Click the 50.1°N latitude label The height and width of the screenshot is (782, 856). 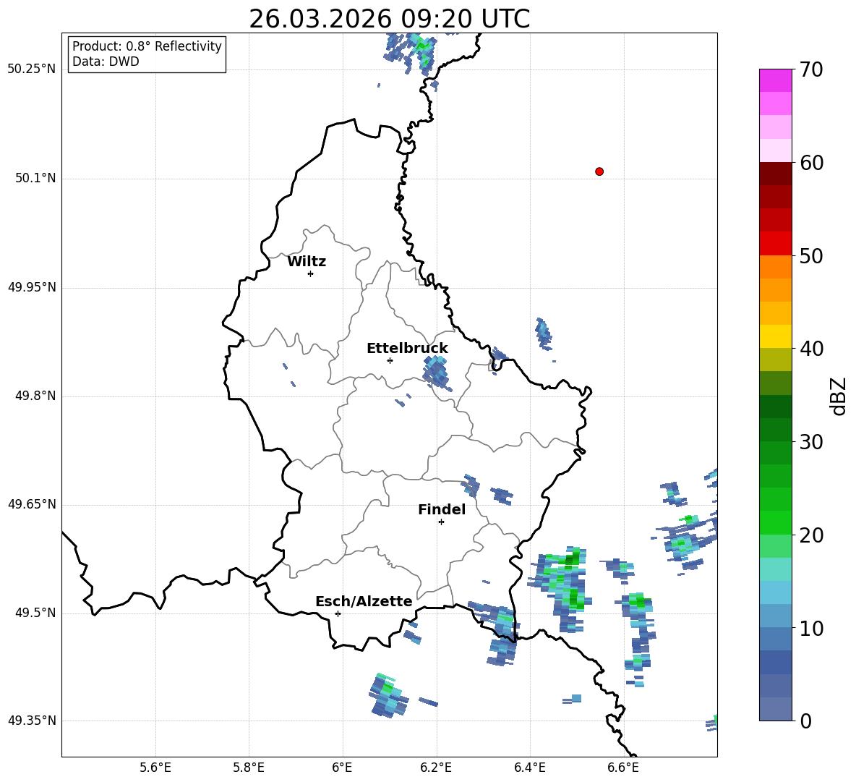pyautogui.click(x=35, y=178)
